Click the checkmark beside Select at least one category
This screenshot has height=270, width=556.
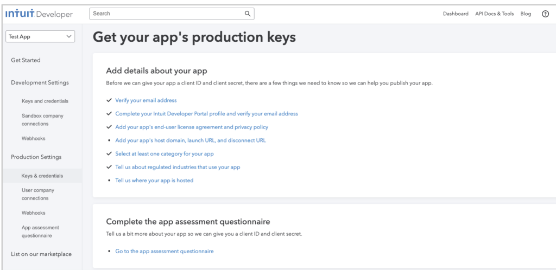[109, 154]
